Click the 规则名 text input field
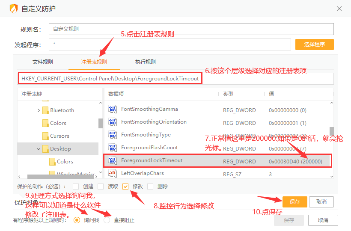 191,29
